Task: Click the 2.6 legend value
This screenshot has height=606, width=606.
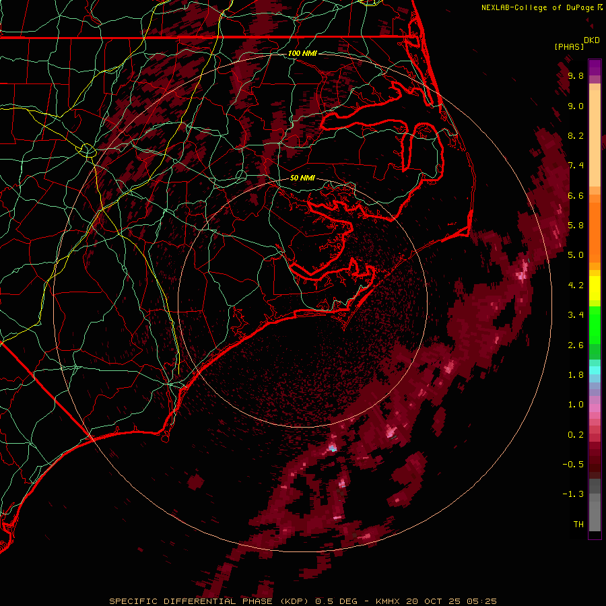Action: [x=576, y=345]
